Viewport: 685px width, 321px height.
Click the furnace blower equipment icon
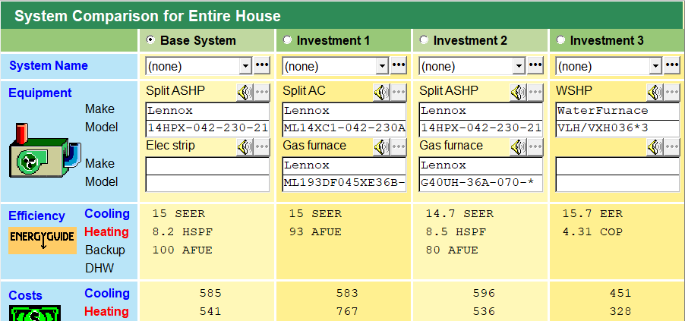[x=45, y=150]
